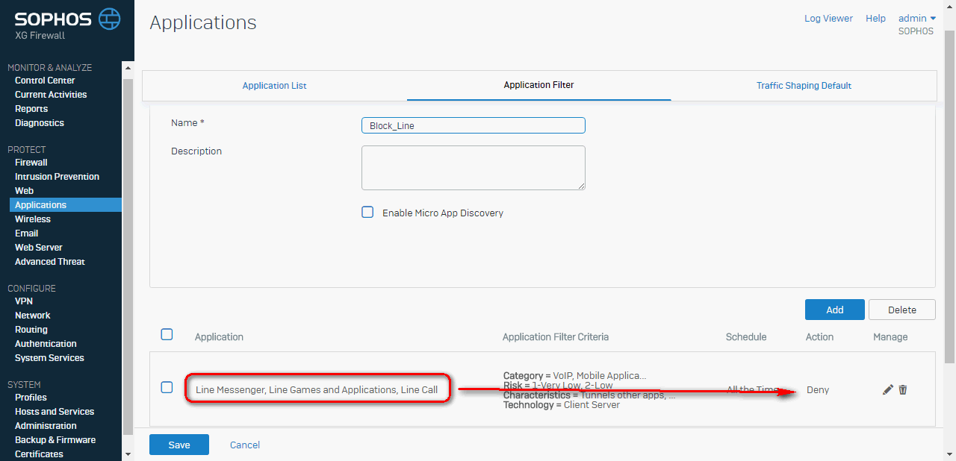Open Authentication settings
The image size is (956, 461).
coord(46,344)
